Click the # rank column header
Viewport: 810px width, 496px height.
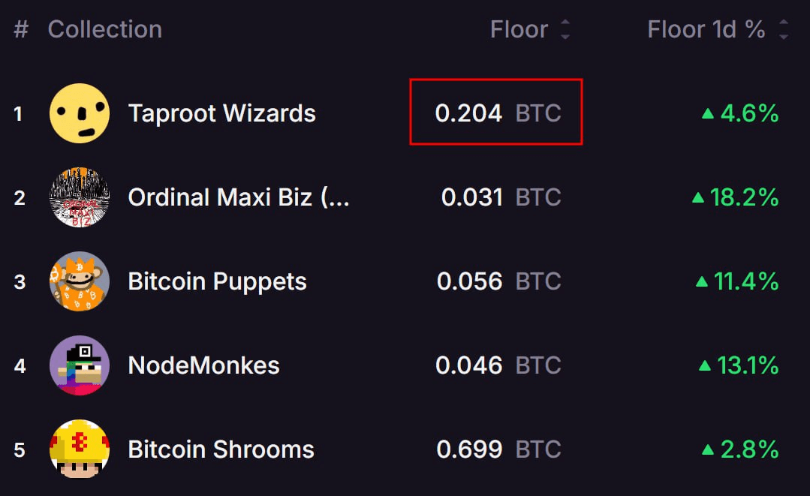pos(21,30)
